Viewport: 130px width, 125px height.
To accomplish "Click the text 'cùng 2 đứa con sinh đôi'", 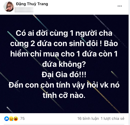I will click(x=54, y=44).
